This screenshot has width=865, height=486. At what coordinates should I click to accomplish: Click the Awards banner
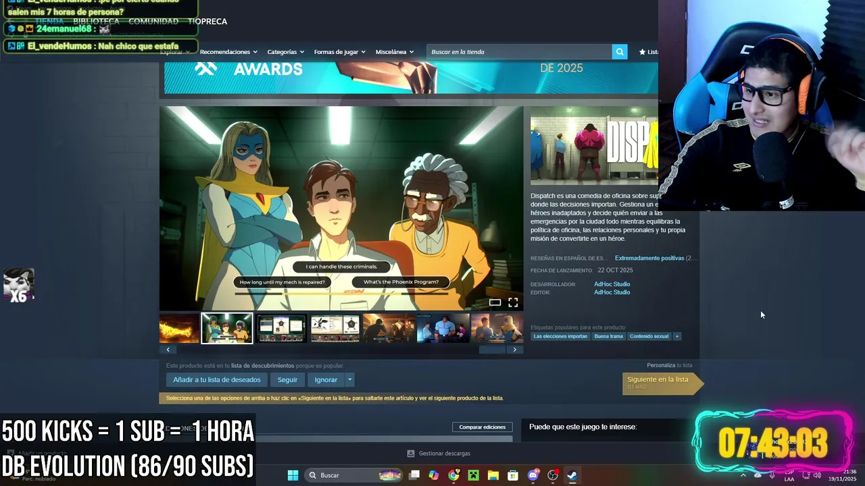pos(411,77)
